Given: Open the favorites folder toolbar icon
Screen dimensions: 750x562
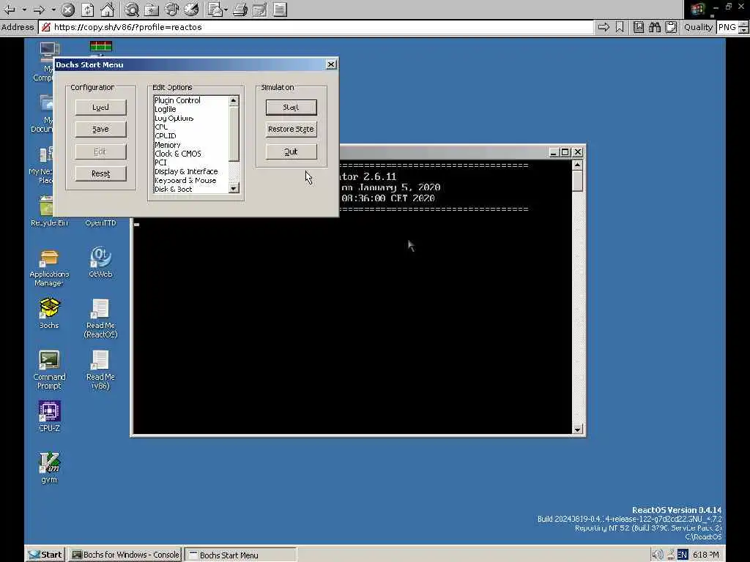Looking at the screenshot, I should [151, 9].
